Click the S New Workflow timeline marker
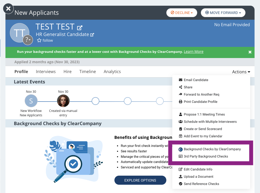Screen dimensions: 260x193 (x=31, y=101)
